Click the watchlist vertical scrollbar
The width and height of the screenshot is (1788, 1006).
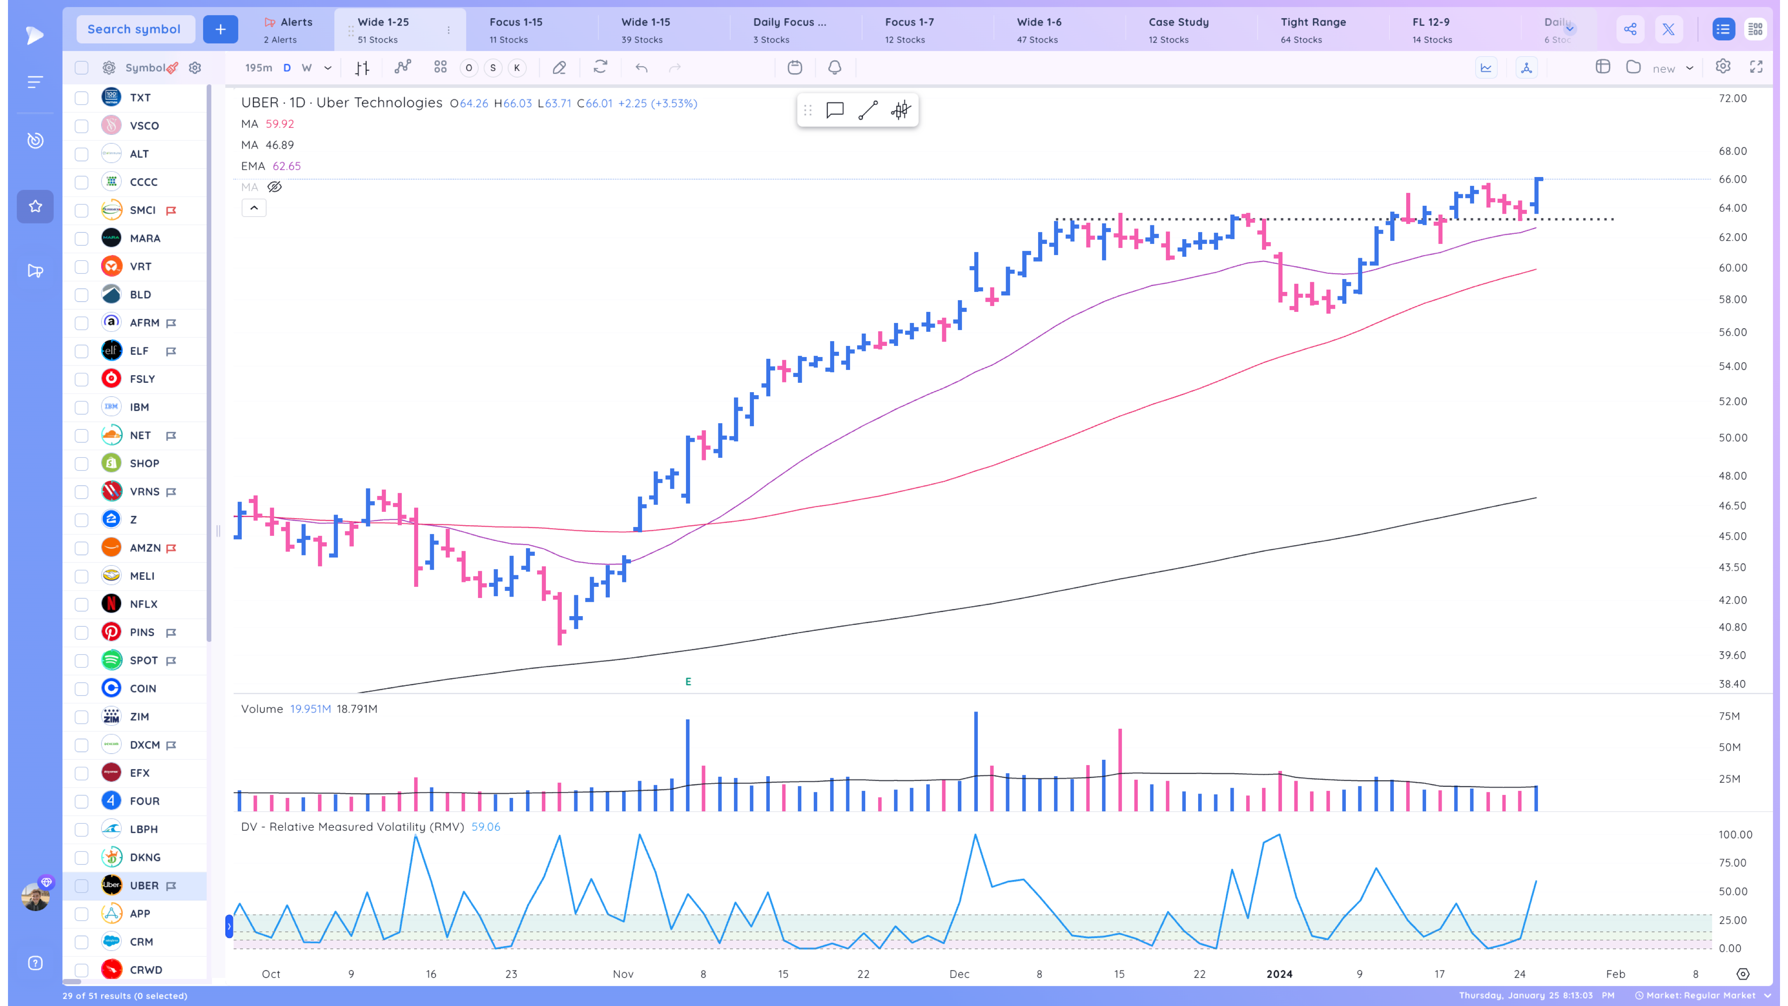click(209, 363)
